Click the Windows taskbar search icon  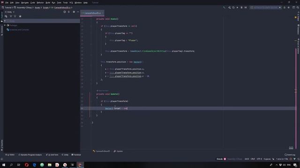click(x=11, y=165)
